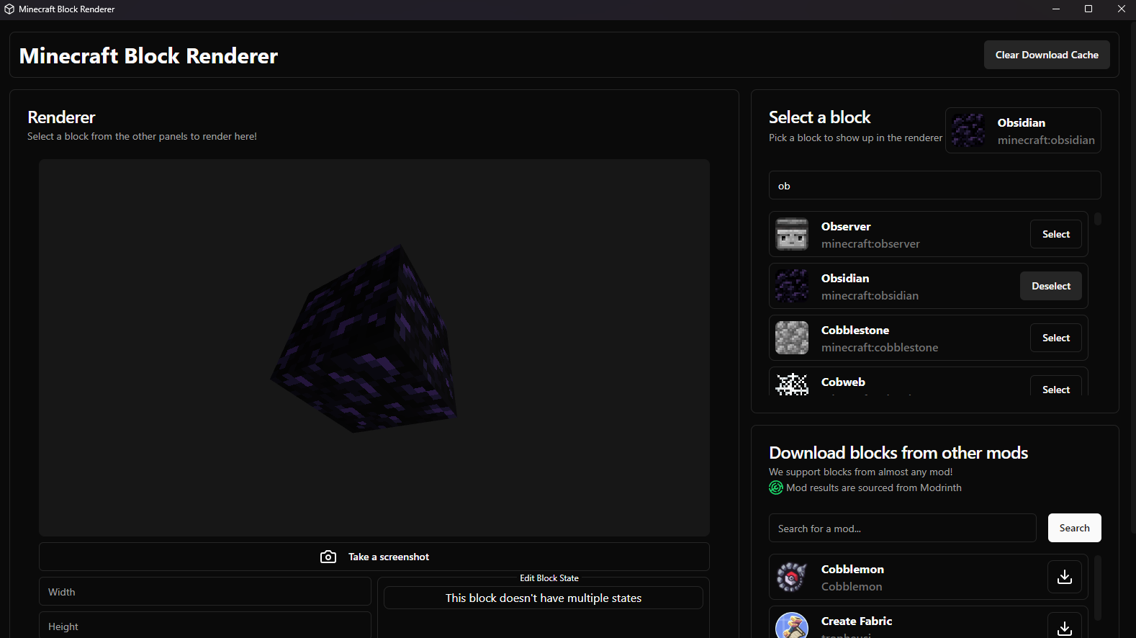Click the 'Create Fabric' mod title
The height and width of the screenshot is (638, 1136).
[857, 621]
